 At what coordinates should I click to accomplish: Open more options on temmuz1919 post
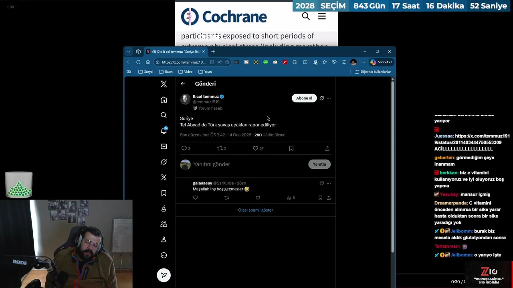(329, 98)
